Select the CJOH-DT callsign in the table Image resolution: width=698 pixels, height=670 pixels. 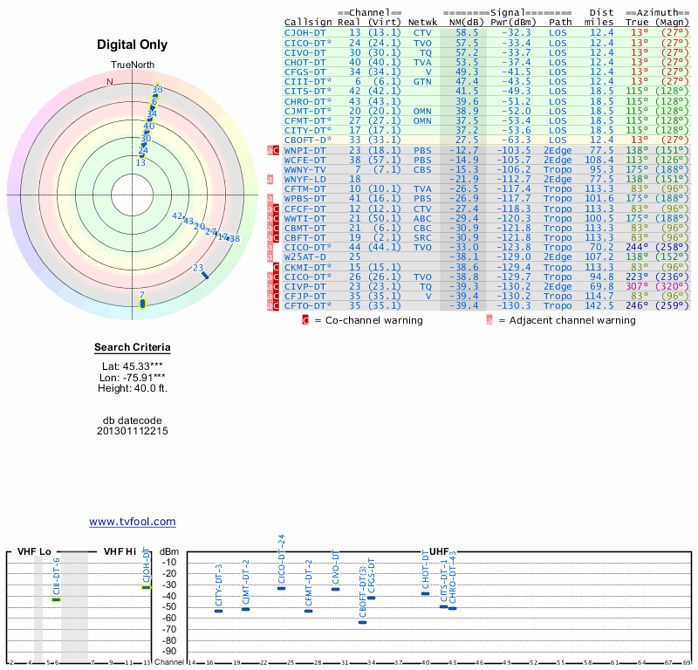point(305,32)
